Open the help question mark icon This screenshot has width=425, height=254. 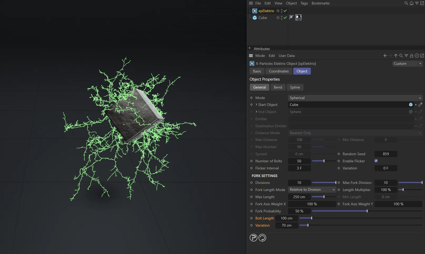coord(253,238)
